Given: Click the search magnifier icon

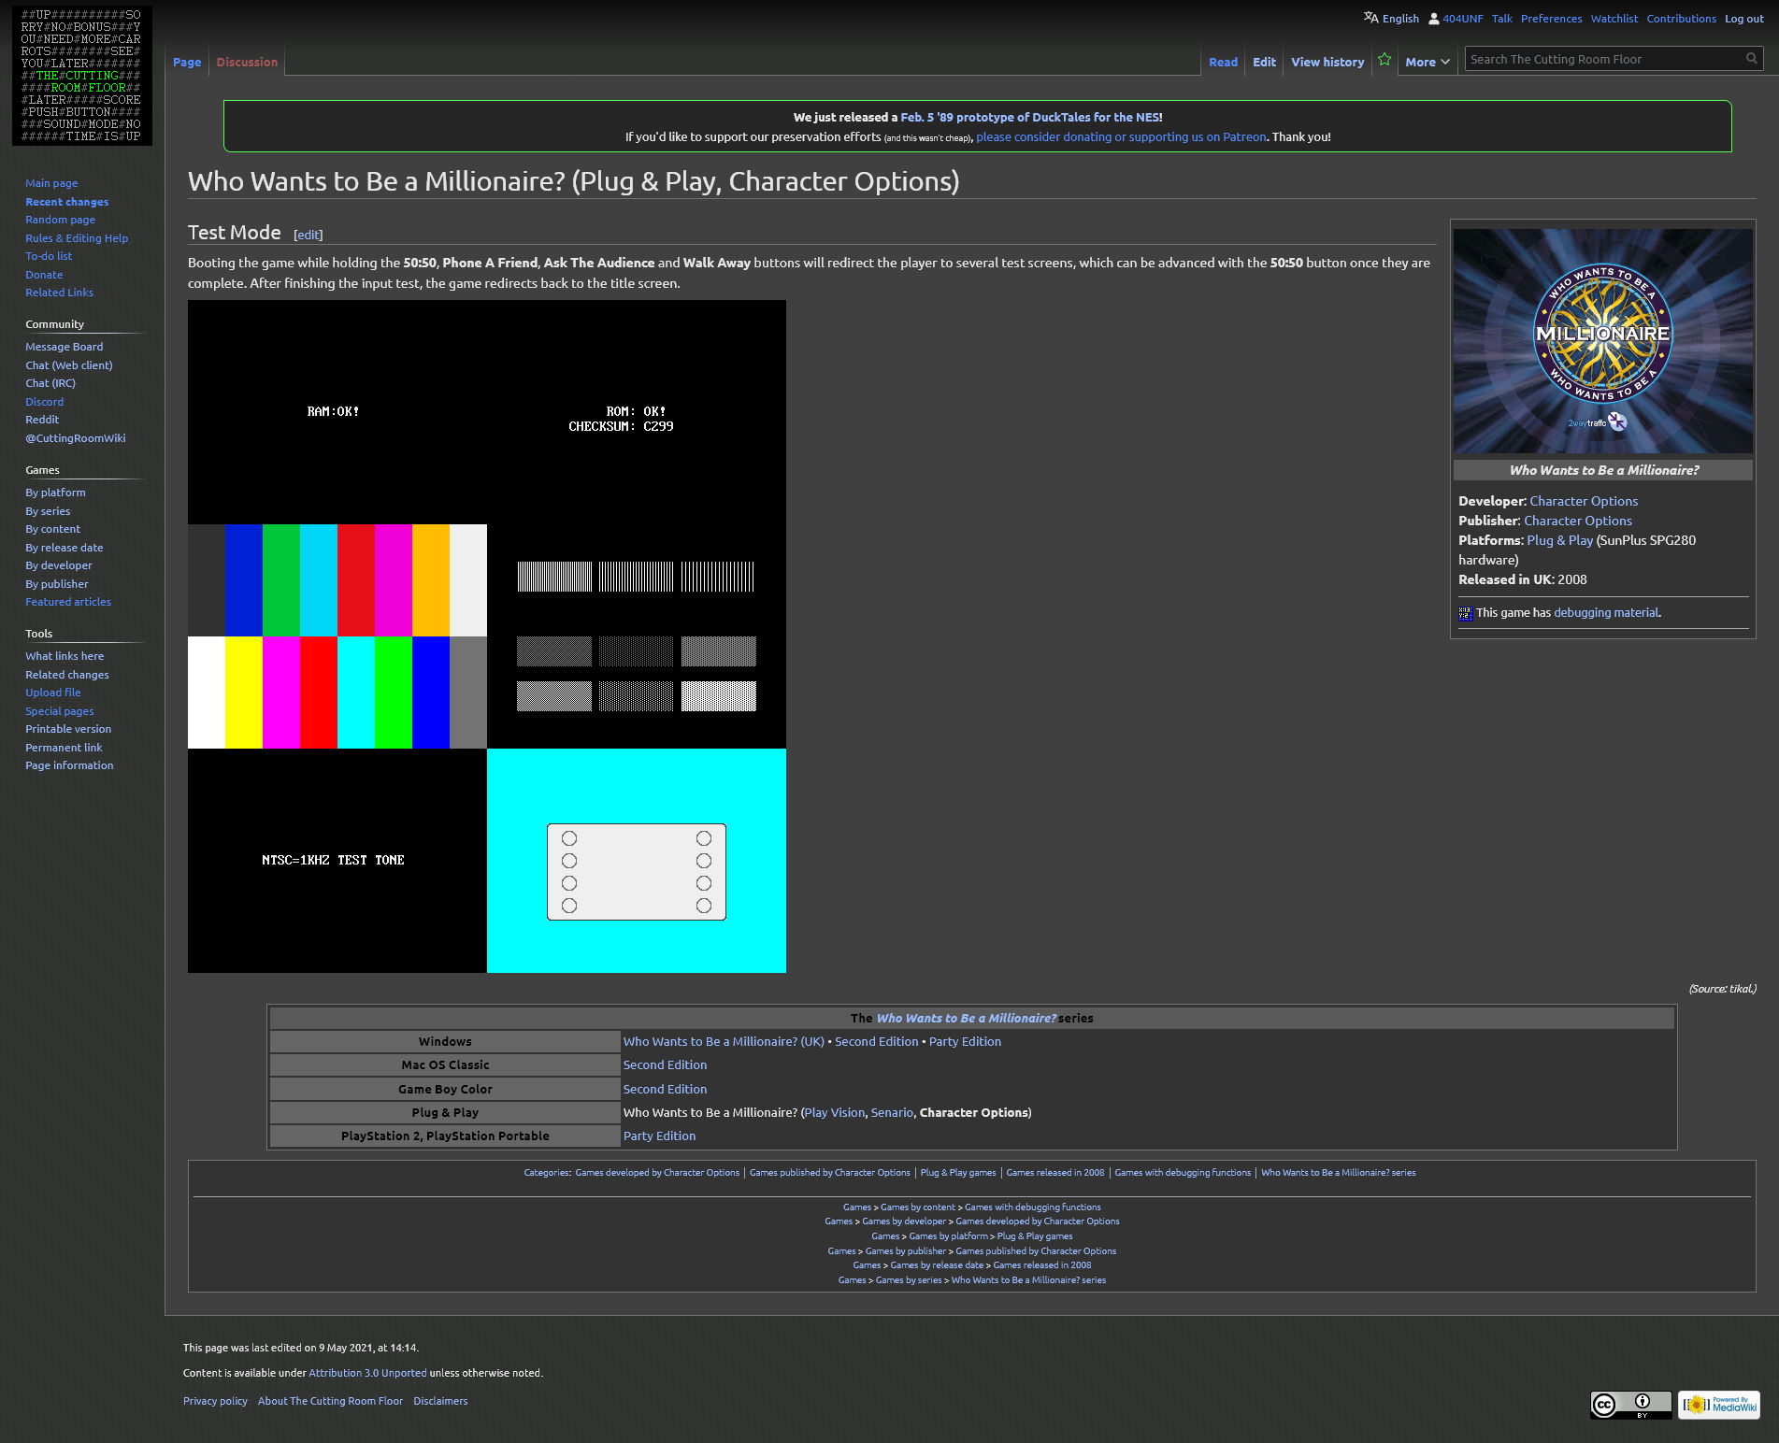Looking at the screenshot, I should pyautogui.click(x=1752, y=59).
